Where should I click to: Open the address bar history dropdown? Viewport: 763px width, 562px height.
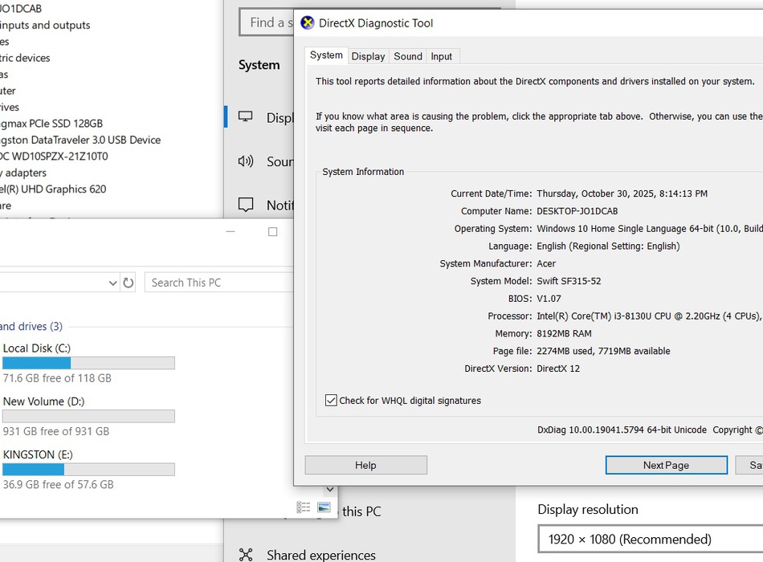(x=112, y=283)
